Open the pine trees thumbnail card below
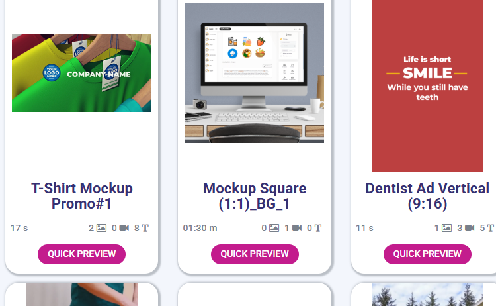 point(427,295)
